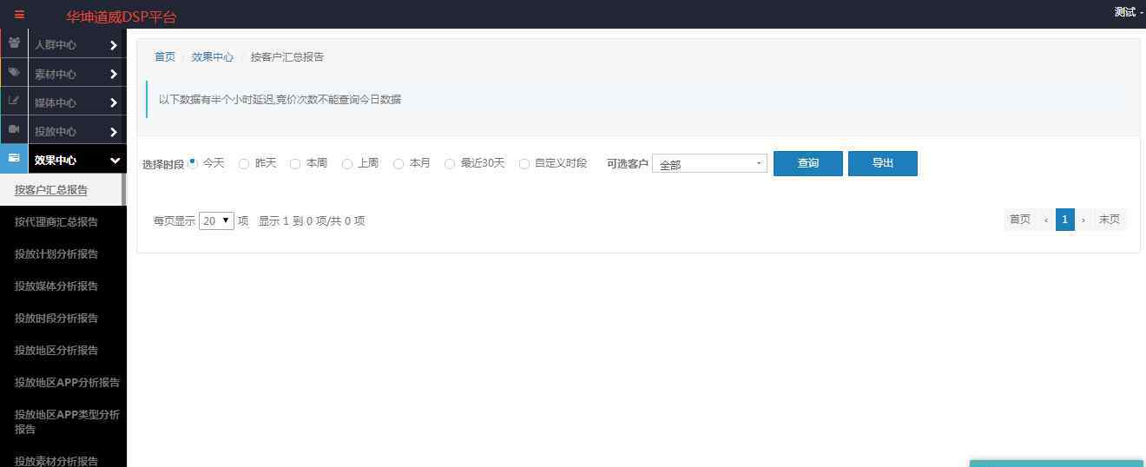Select the 本月 radio button
This screenshot has height=467, width=1146.
[398, 163]
